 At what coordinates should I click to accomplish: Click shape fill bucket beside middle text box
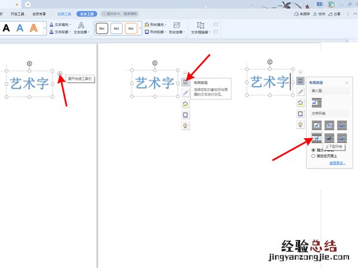point(185,104)
